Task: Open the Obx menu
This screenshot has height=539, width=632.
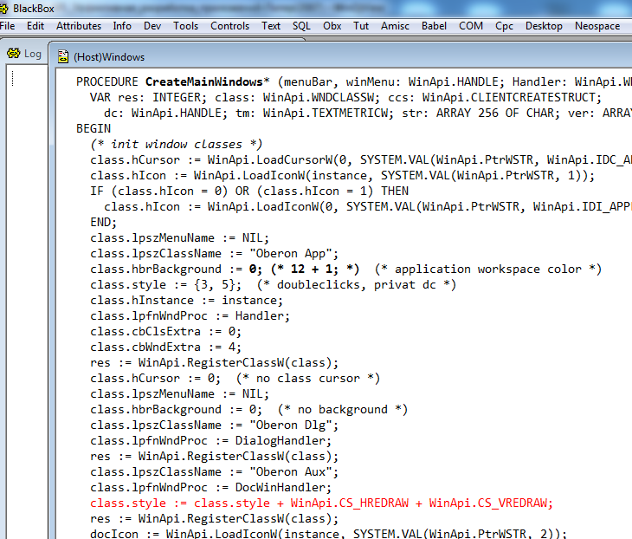Action: (x=332, y=26)
